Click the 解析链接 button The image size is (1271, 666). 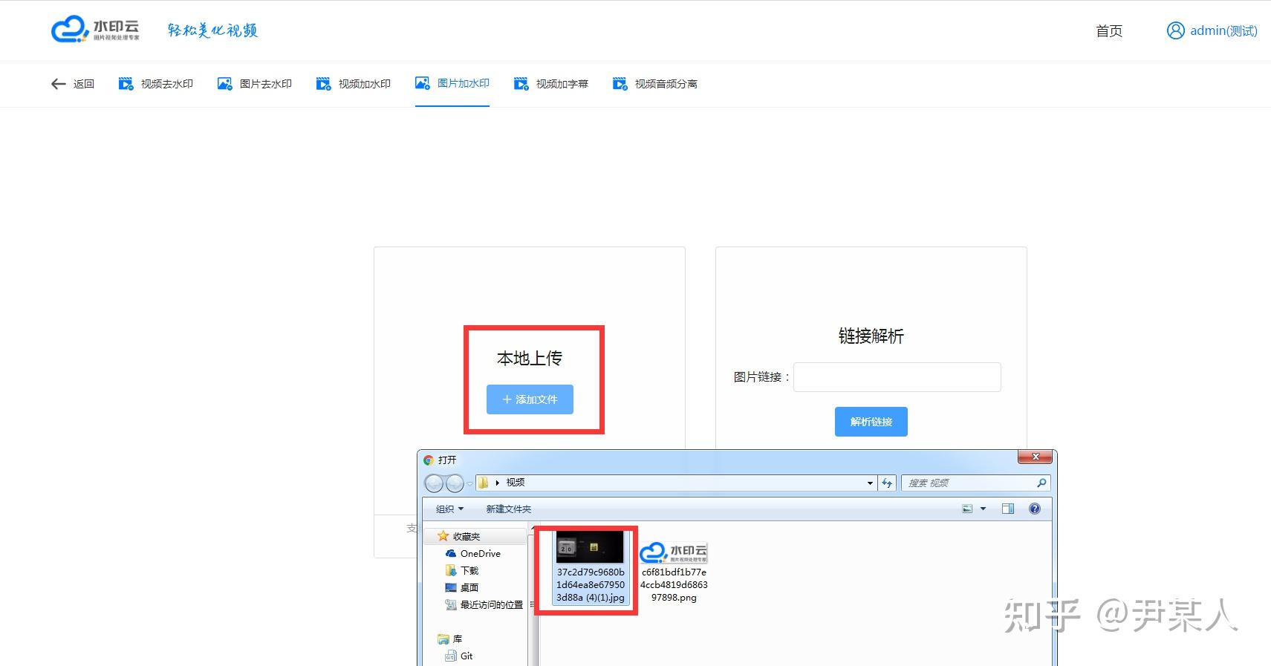pyautogui.click(x=871, y=422)
